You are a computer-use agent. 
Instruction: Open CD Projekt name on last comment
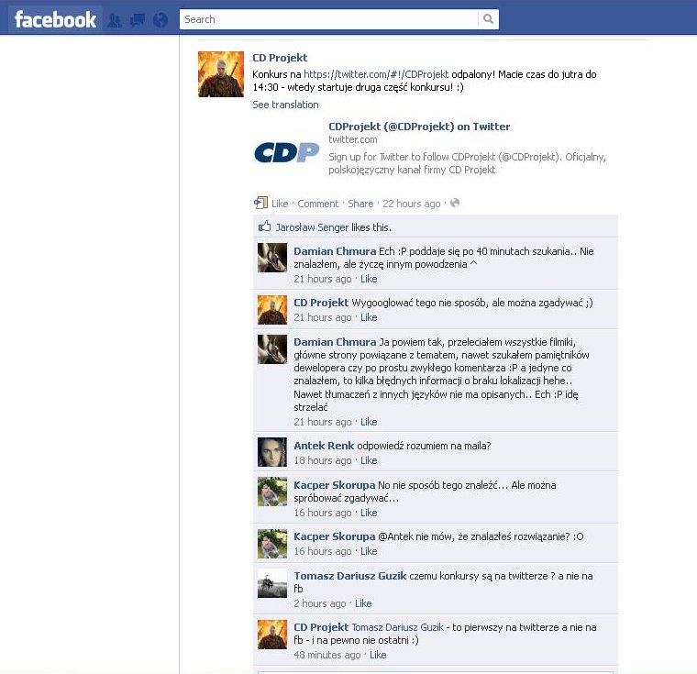tap(321, 627)
